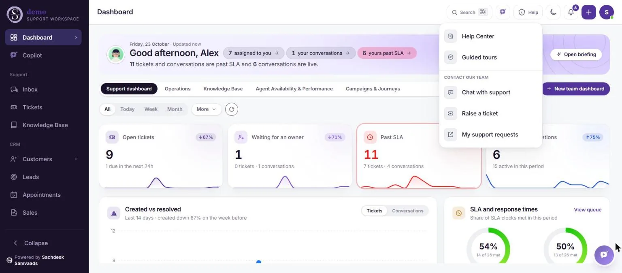This screenshot has height=273, width=622.
Task: Open the user avatar profile menu
Action: pos(607,12)
